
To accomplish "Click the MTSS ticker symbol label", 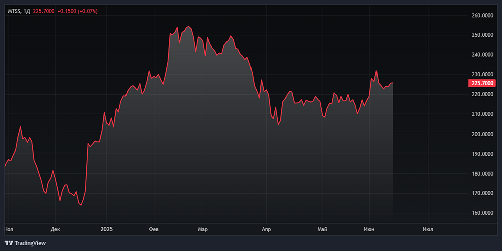I will click(14, 11).
